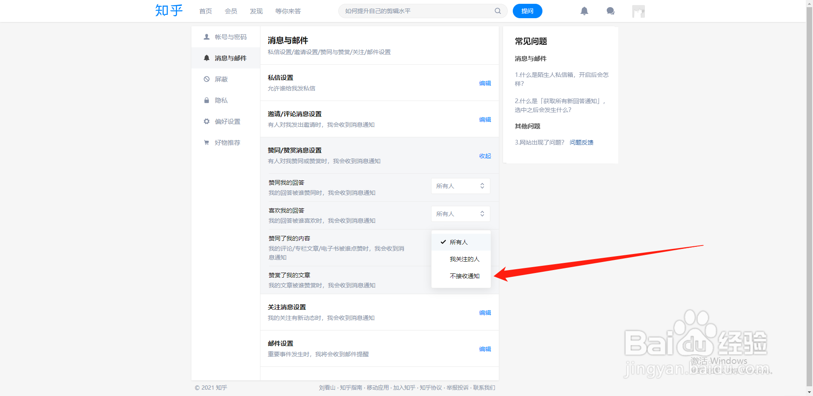Screen dimensions: 813x396
Task: Open 问题反馈 feedback link
Action: 581,142
